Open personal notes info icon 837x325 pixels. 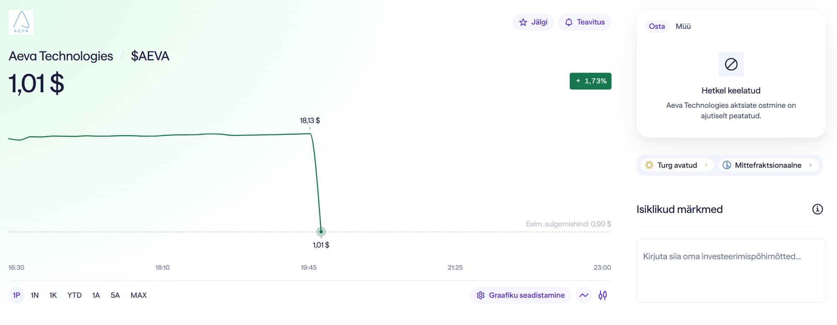coord(817,209)
